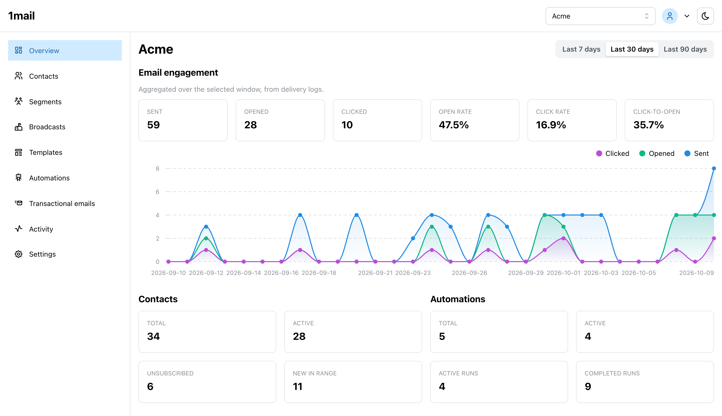Click the Templates layout icon

click(x=19, y=152)
